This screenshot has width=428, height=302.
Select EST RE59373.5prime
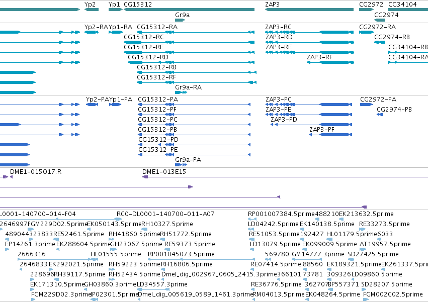pyautogui.click(x=190, y=244)
